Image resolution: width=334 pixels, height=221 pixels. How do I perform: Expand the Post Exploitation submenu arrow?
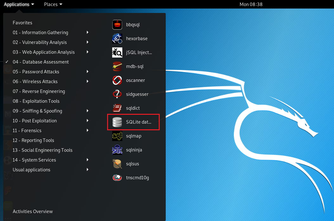point(87,120)
